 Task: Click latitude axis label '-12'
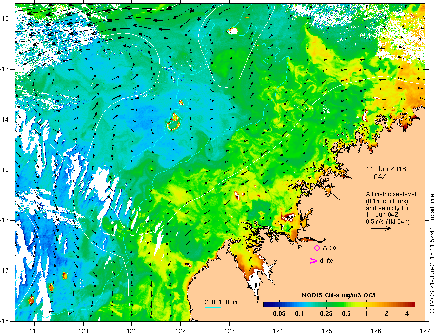(x=5, y=19)
